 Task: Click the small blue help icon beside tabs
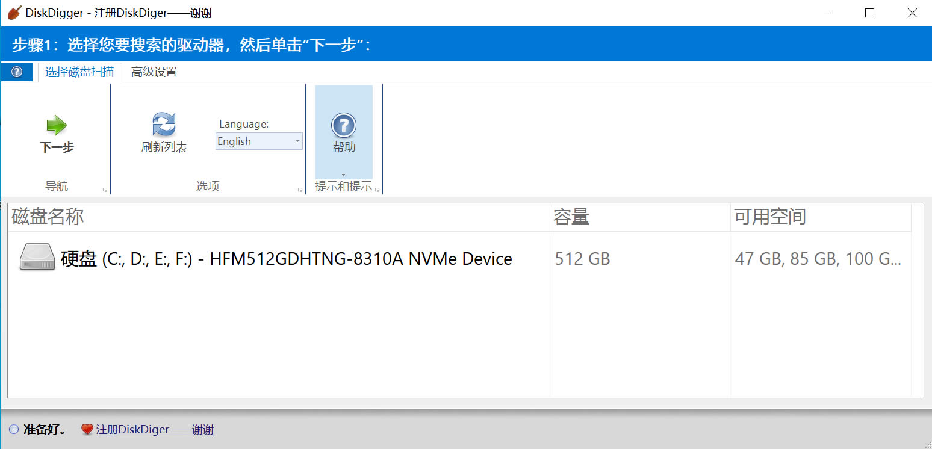[17, 72]
